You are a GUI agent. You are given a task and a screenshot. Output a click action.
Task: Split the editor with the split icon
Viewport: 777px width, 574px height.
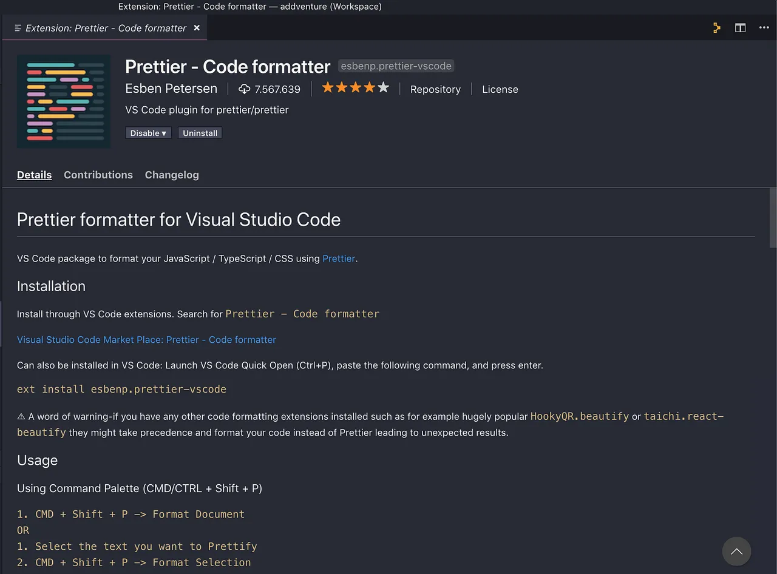pyautogui.click(x=740, y=28)
